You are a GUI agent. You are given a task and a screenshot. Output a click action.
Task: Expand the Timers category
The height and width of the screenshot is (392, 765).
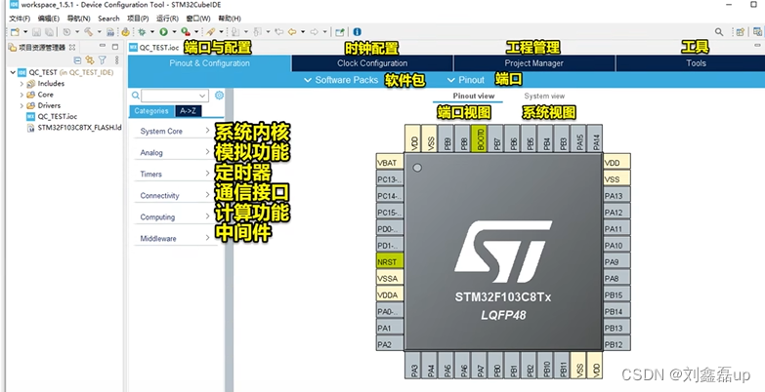[x=175, y=174]
